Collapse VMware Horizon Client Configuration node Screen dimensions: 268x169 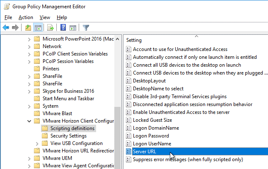(x=29, y=121)
